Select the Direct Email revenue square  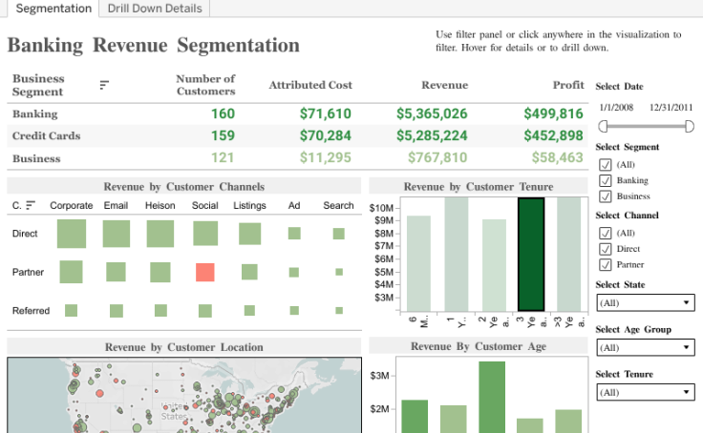click(x=117, y=234)
